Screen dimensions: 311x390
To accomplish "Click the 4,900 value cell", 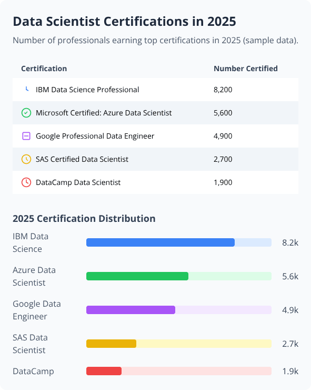I will [223, 136].
